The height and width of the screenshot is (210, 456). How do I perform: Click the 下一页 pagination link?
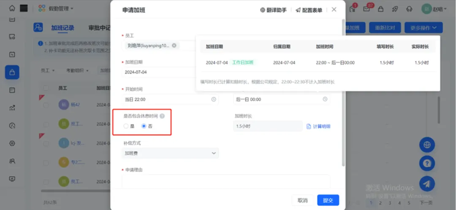(426, 203)
